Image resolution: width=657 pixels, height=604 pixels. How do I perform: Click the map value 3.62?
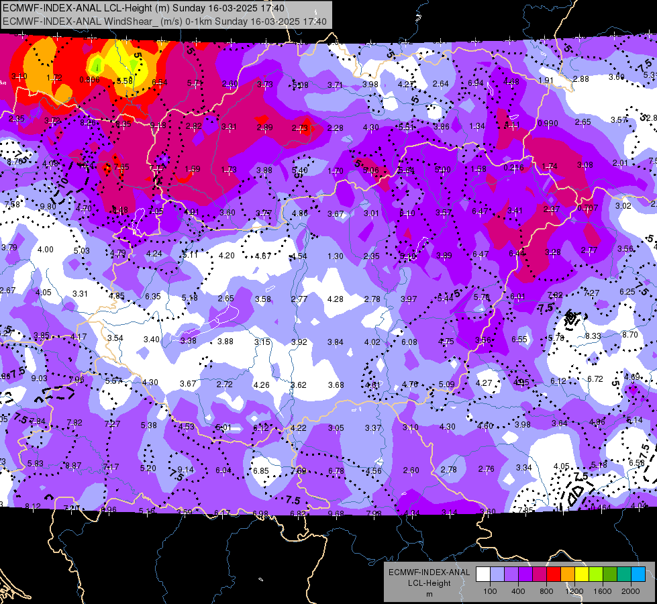tap(299, 385)
